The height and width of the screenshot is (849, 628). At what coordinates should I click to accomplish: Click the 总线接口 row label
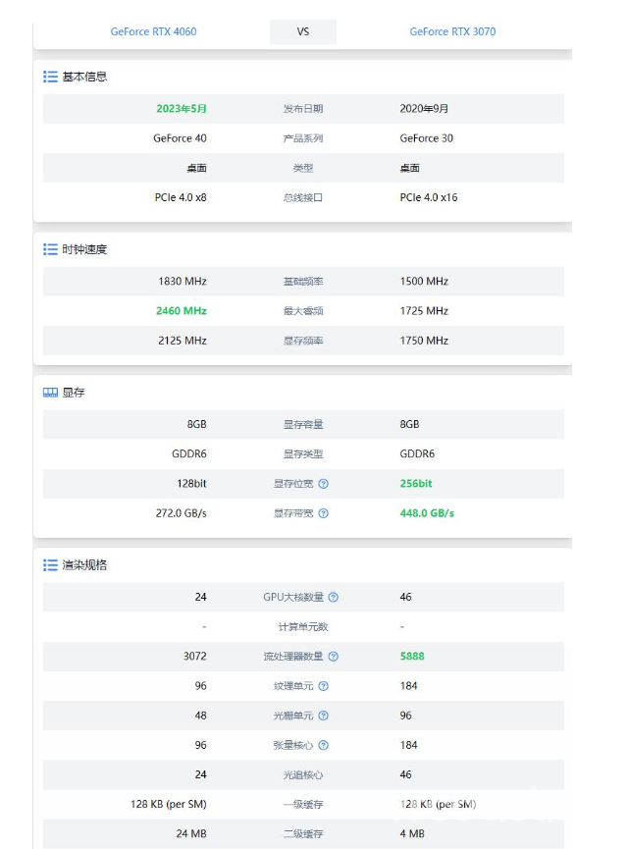pos(303,197)
